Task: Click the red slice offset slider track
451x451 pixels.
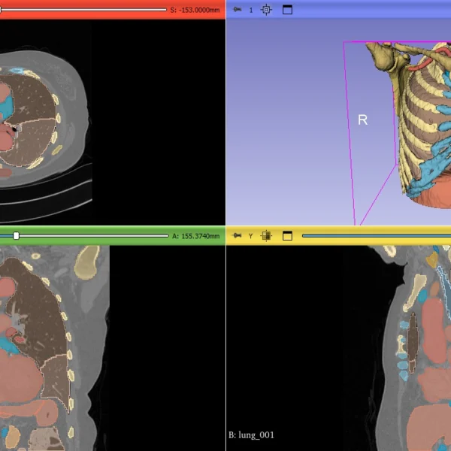Action: [x=83, y=10]
